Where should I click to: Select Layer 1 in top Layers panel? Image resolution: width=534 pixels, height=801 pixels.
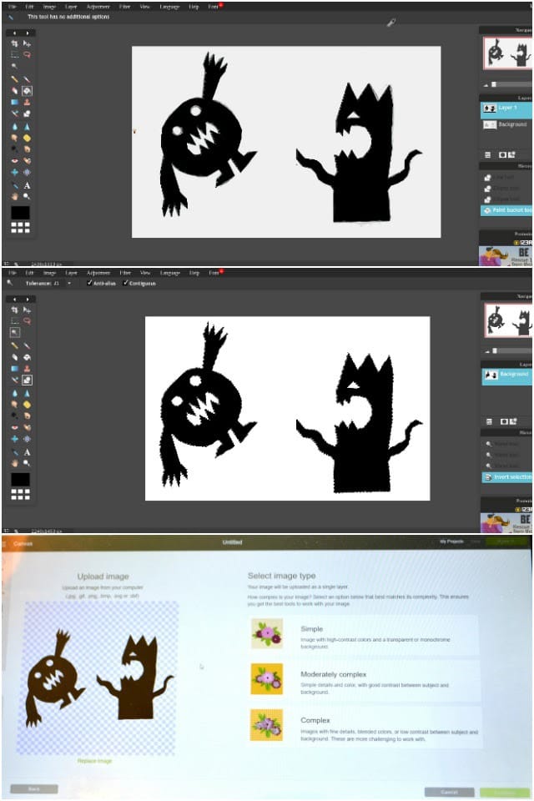506,108
